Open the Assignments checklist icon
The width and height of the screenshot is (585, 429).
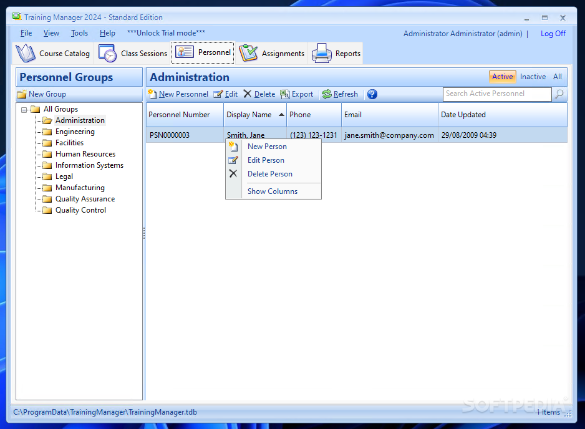pyautogui.click(x=248, y=53)
